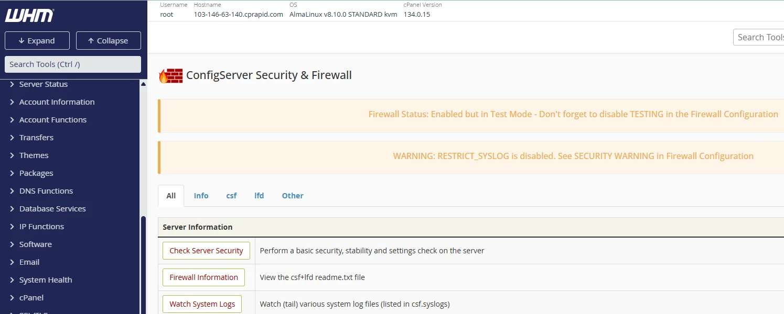Viewport: 784px width, 314px height.
Task: Click the ConfigServer firewall brick icon
Action: pos(171,76)
